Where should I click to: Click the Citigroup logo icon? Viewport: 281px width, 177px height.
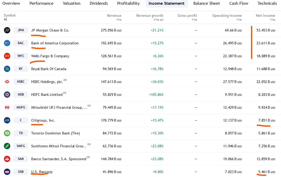(x=7, y=120)
